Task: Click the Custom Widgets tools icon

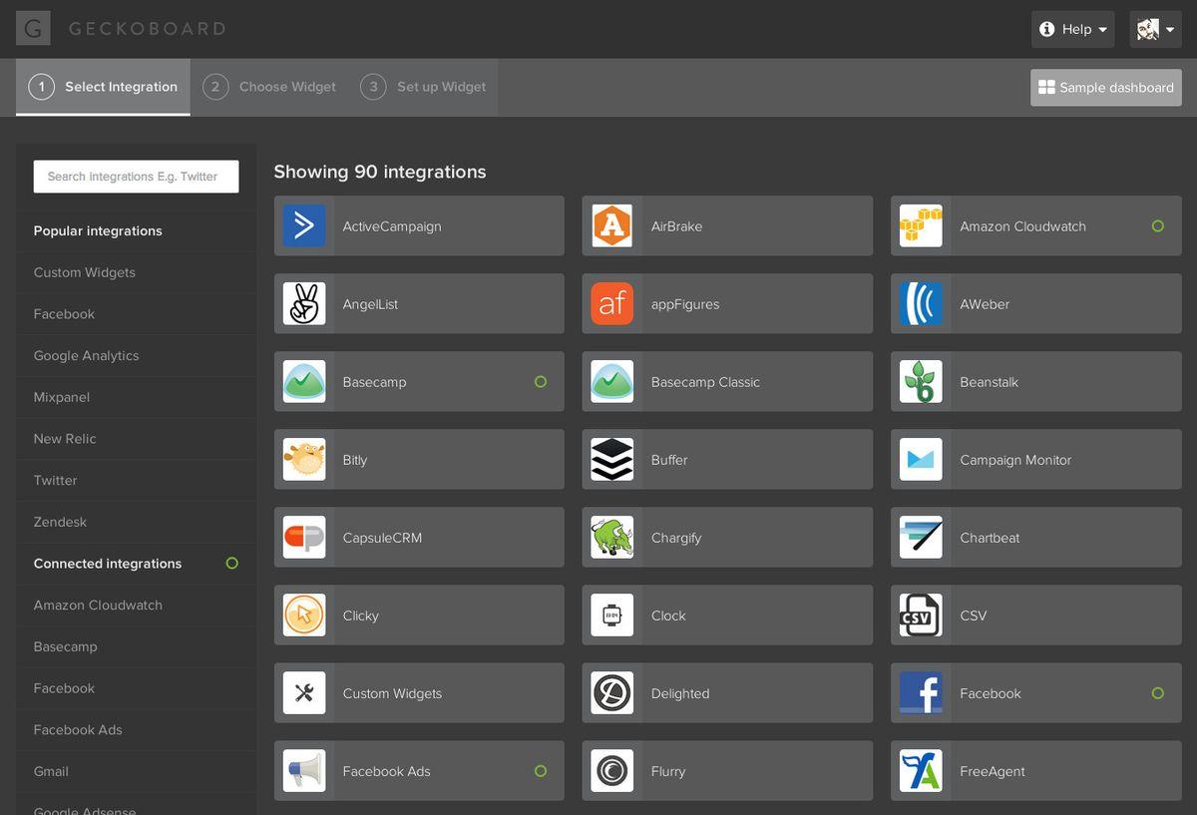Action: pyautogui.click(x=304, y=693)
